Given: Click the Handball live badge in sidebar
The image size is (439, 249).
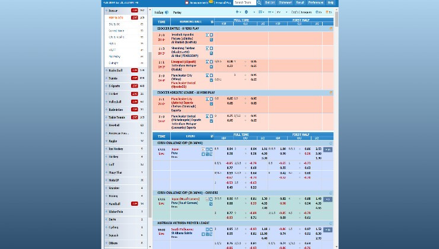Looking at the screenshot, I should (135, 204).
